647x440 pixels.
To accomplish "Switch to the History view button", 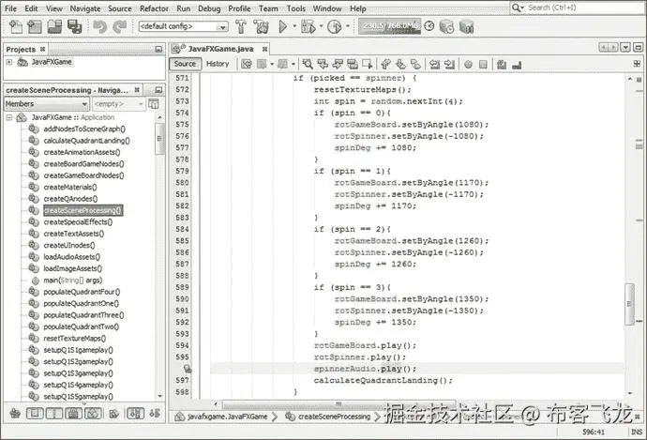I will coord(218,64).
